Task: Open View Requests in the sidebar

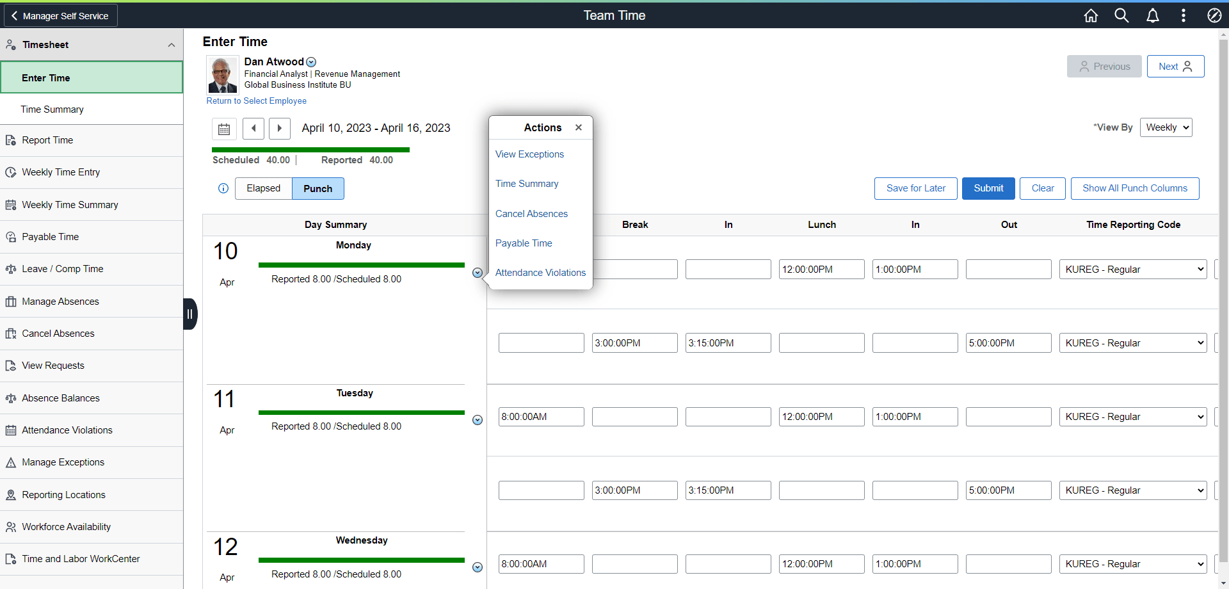Action: coord(92,366)
